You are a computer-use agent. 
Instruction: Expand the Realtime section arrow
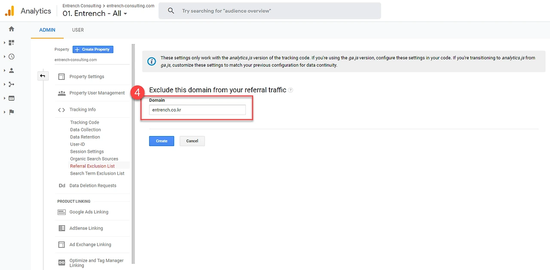(x=4, y=57)
